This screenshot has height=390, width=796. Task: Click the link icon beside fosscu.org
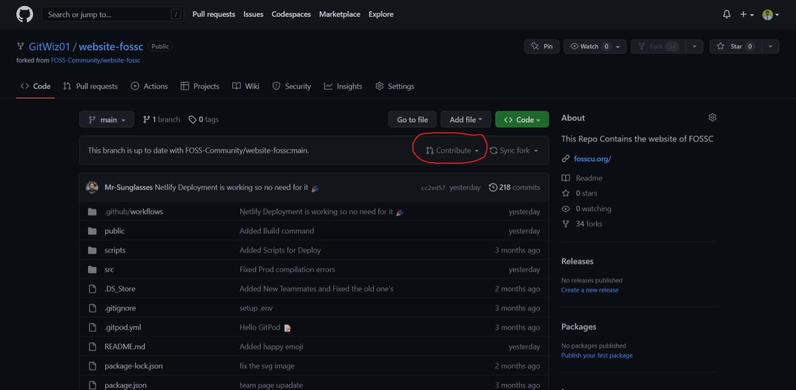click(566, 159)
